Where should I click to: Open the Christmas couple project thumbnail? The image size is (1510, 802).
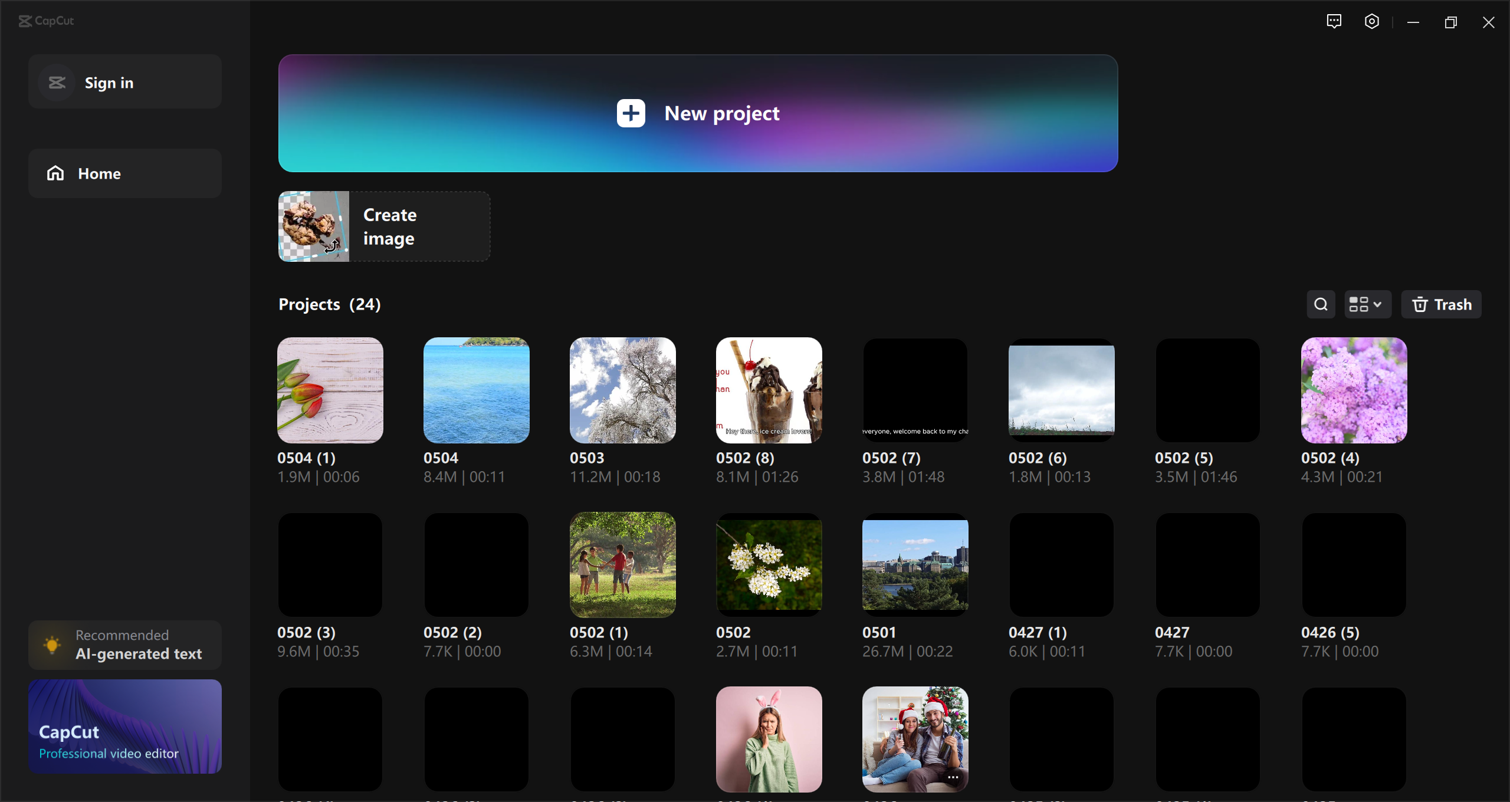point(915,739)
